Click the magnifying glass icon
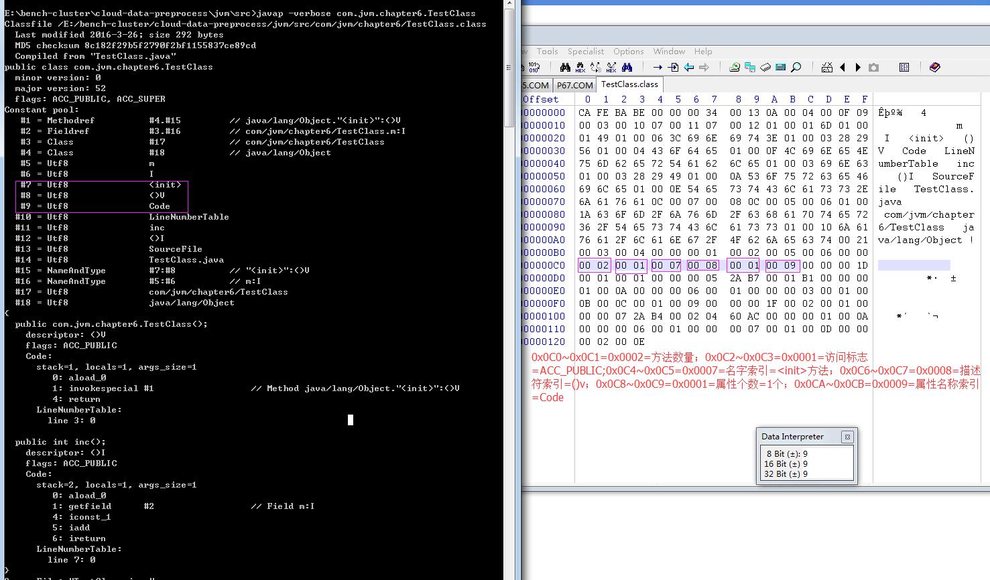The height and width of the screenshot is (580, 990). [796, 67]
